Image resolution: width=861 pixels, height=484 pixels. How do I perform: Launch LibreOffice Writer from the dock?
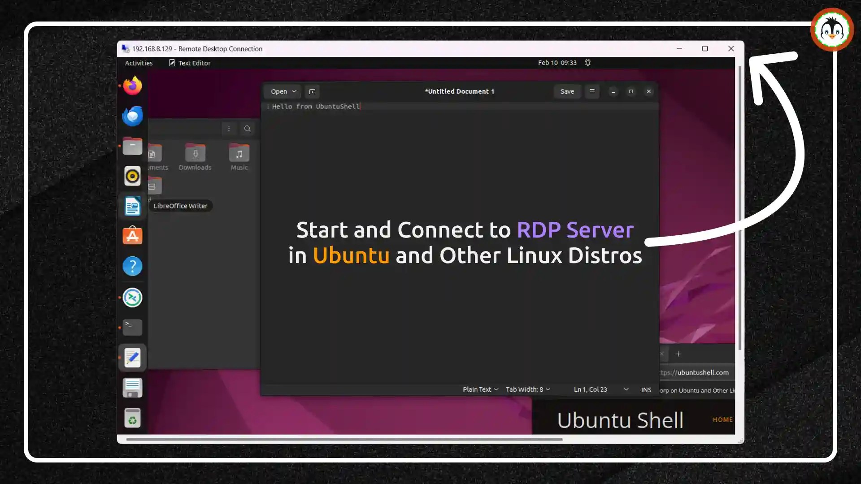click(x=132, y=207)
